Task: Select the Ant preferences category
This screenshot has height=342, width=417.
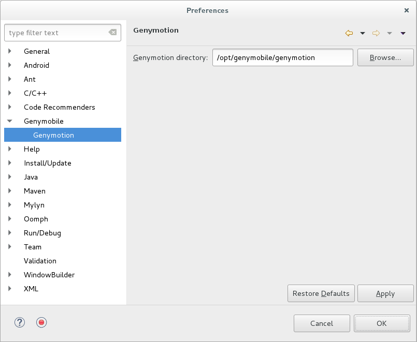Action: tap(30, 79)
